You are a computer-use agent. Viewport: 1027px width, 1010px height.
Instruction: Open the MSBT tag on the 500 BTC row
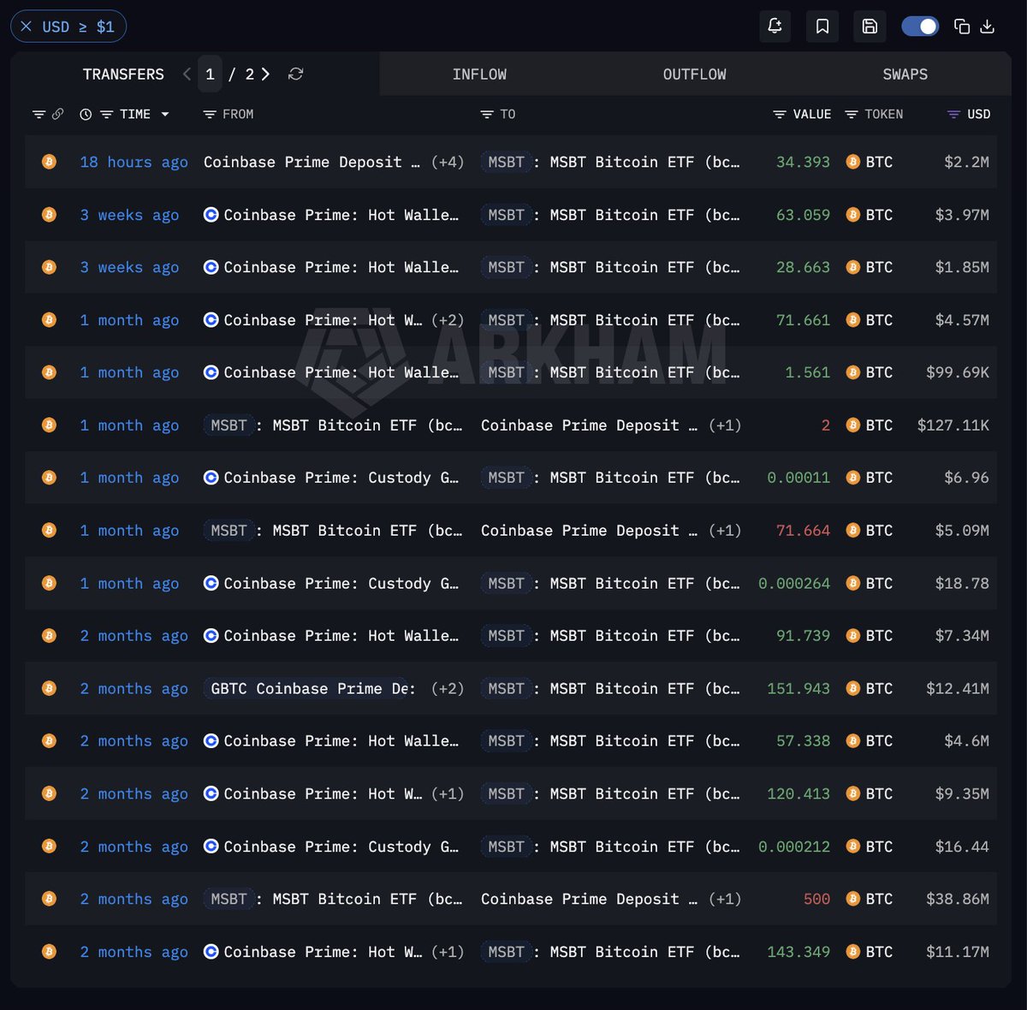(x=229, y=900)
